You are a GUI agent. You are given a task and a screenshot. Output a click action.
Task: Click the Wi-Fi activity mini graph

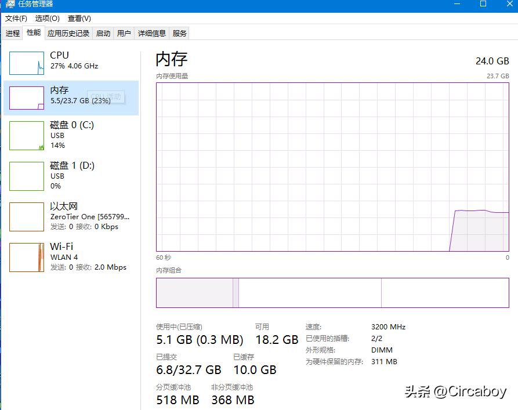pyautogui.click(x=27, y=257)
